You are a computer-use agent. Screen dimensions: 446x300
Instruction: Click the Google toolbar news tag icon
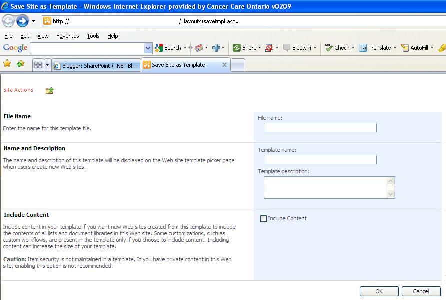click(199, 48)
